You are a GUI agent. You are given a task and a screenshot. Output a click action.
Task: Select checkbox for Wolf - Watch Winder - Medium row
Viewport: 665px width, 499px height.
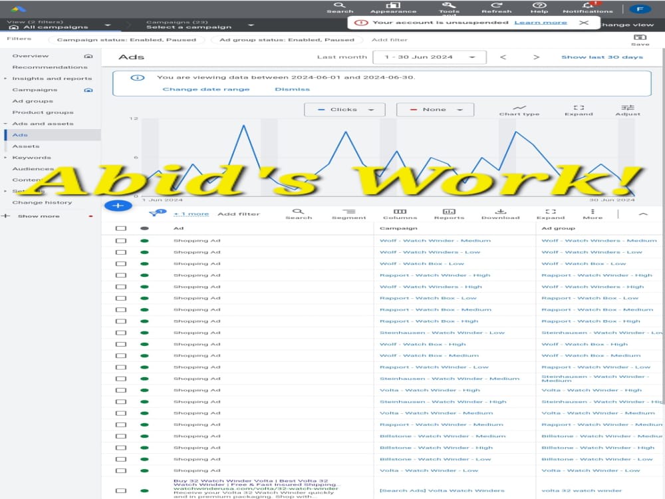(x=121, y=241)
